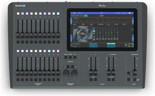Click the fader 1 handle

click(x=18, y=35)
